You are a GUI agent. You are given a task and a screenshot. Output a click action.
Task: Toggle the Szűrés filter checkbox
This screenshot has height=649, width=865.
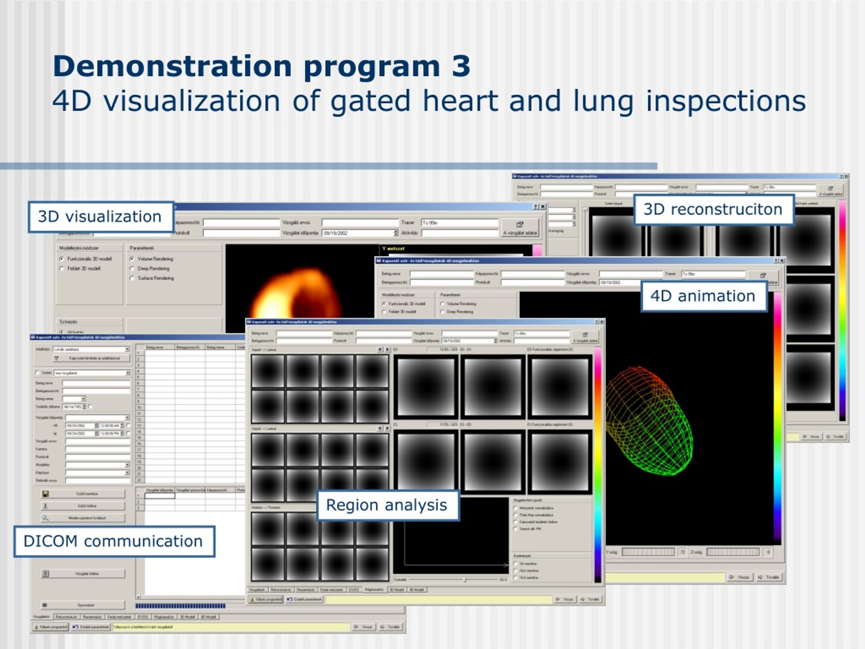tap(38, 373)
